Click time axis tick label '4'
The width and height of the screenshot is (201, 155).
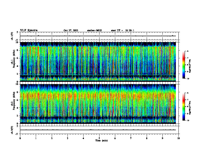(x=83, y=138)
